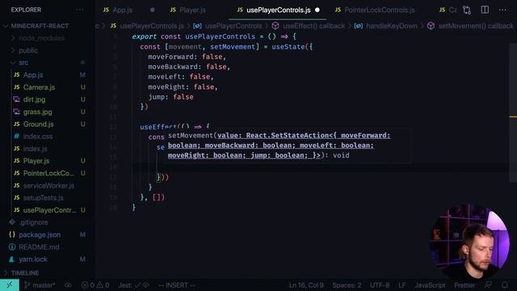Viewport: 517px width, 291px height.
Task: Open problems errors and warnings indicator
Action: [x=95, y=285]
